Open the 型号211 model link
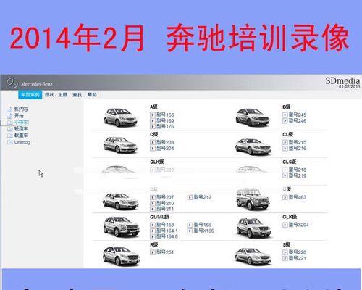This screenshot has width=362, height=290. click(165, 209)
